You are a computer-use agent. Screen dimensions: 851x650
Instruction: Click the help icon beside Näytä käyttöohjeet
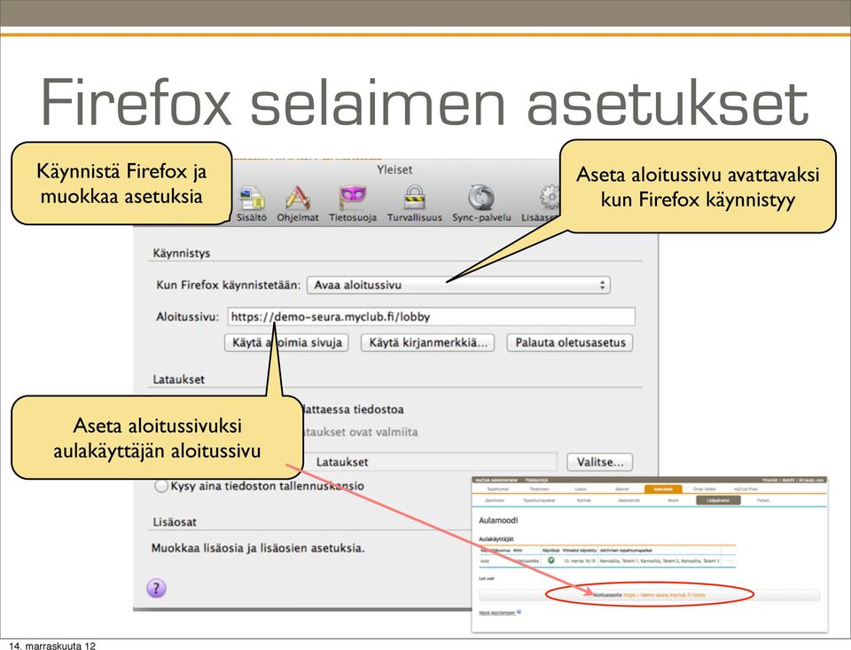click(519, 612)
